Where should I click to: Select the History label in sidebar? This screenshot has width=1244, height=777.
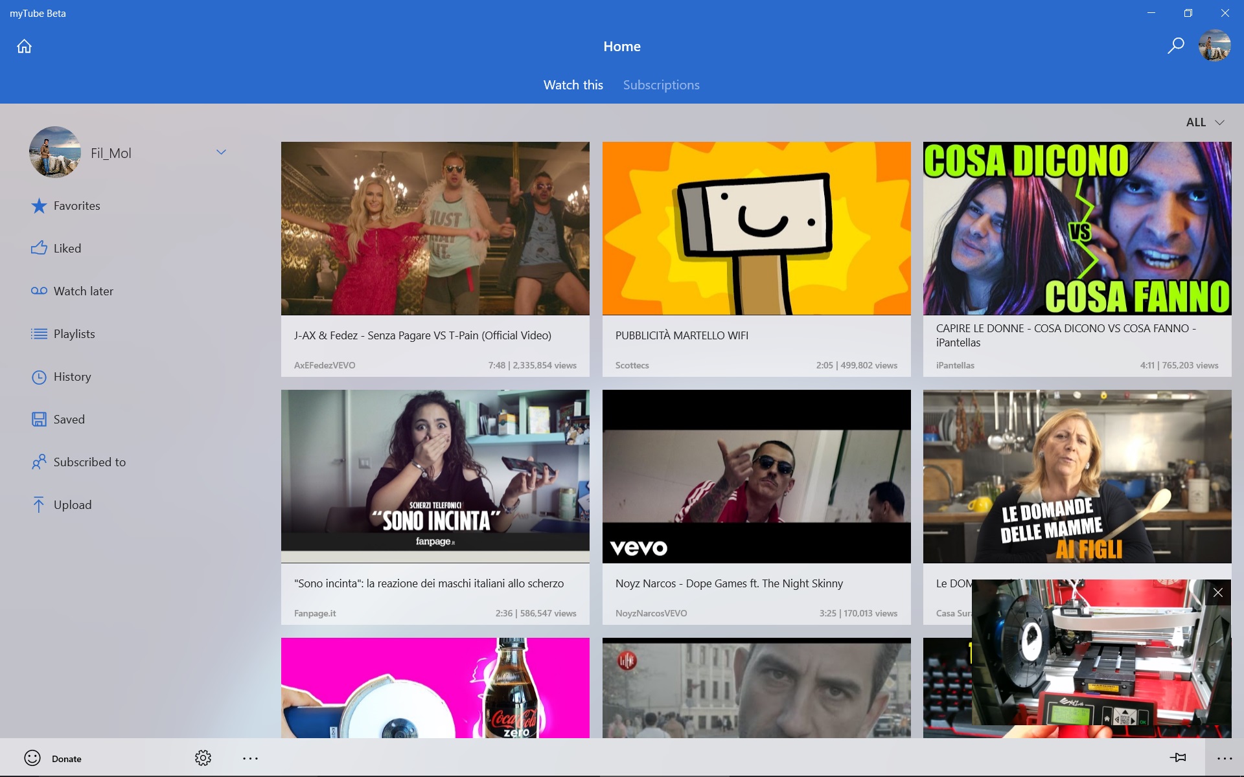[x=73, y=377]
